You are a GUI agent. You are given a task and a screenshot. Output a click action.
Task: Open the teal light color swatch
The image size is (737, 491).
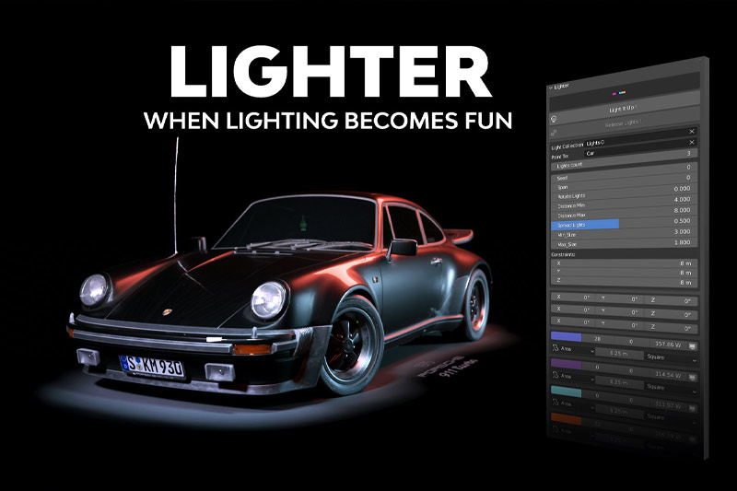[x=566, y=392]
